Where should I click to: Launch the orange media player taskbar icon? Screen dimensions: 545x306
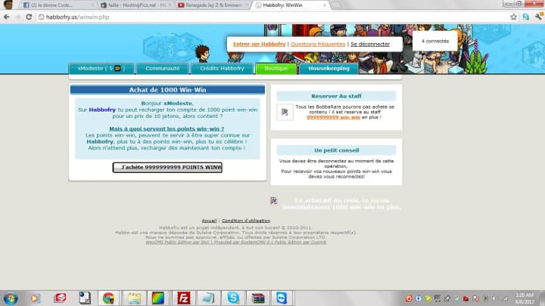pyautogui.click(x=35, y=298)
